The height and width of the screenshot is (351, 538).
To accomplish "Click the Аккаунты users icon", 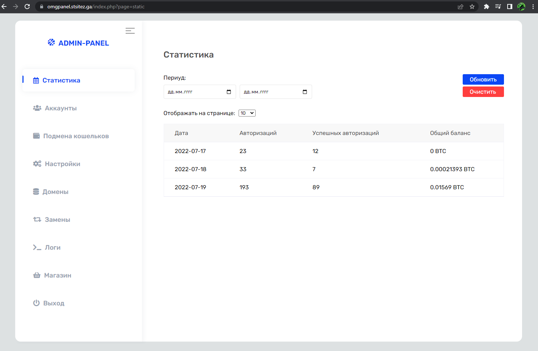I will click(x=37, y=108).
